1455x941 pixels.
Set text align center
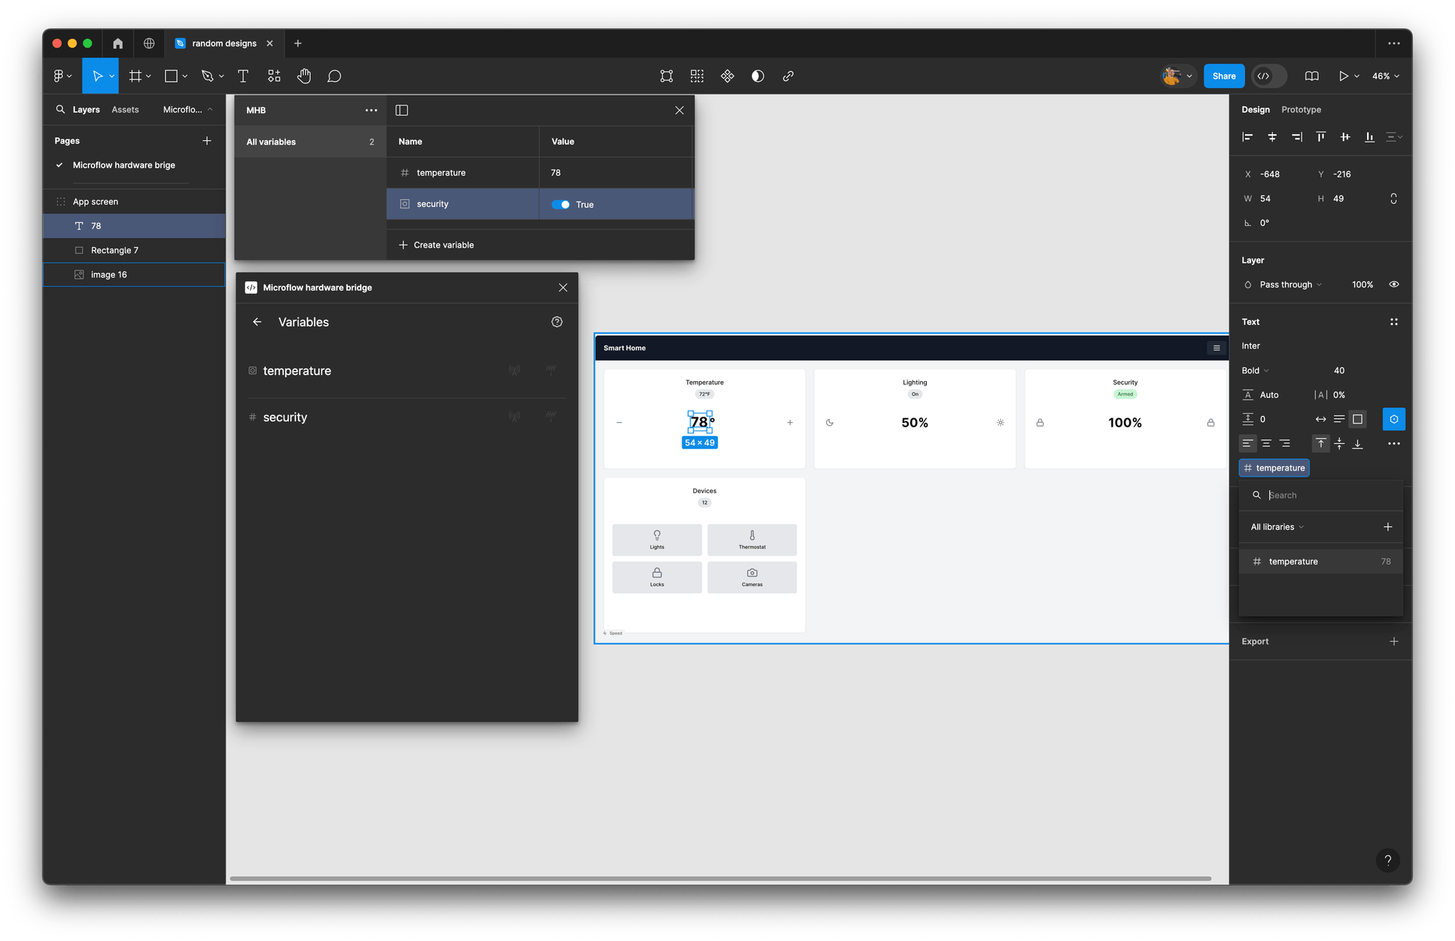[x=1266, y=443]
